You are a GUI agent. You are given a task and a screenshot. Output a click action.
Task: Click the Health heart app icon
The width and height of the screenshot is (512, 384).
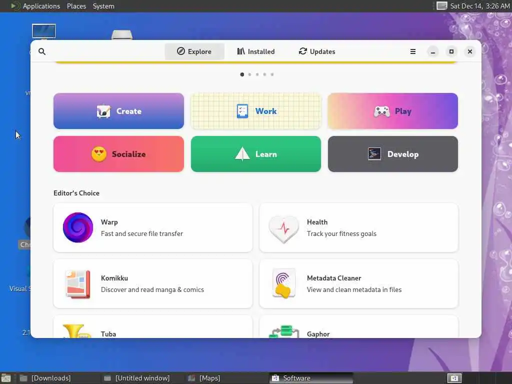[x=284, y=229]
